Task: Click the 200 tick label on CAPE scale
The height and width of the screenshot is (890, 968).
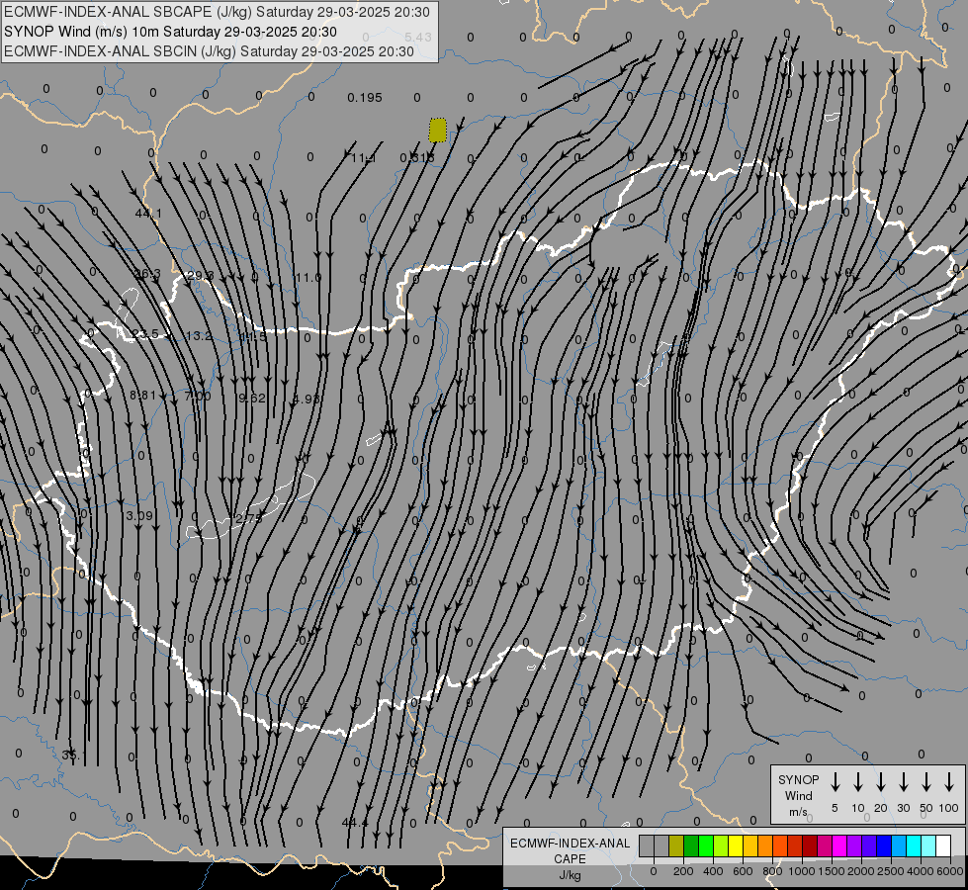Action: (683, 871)
